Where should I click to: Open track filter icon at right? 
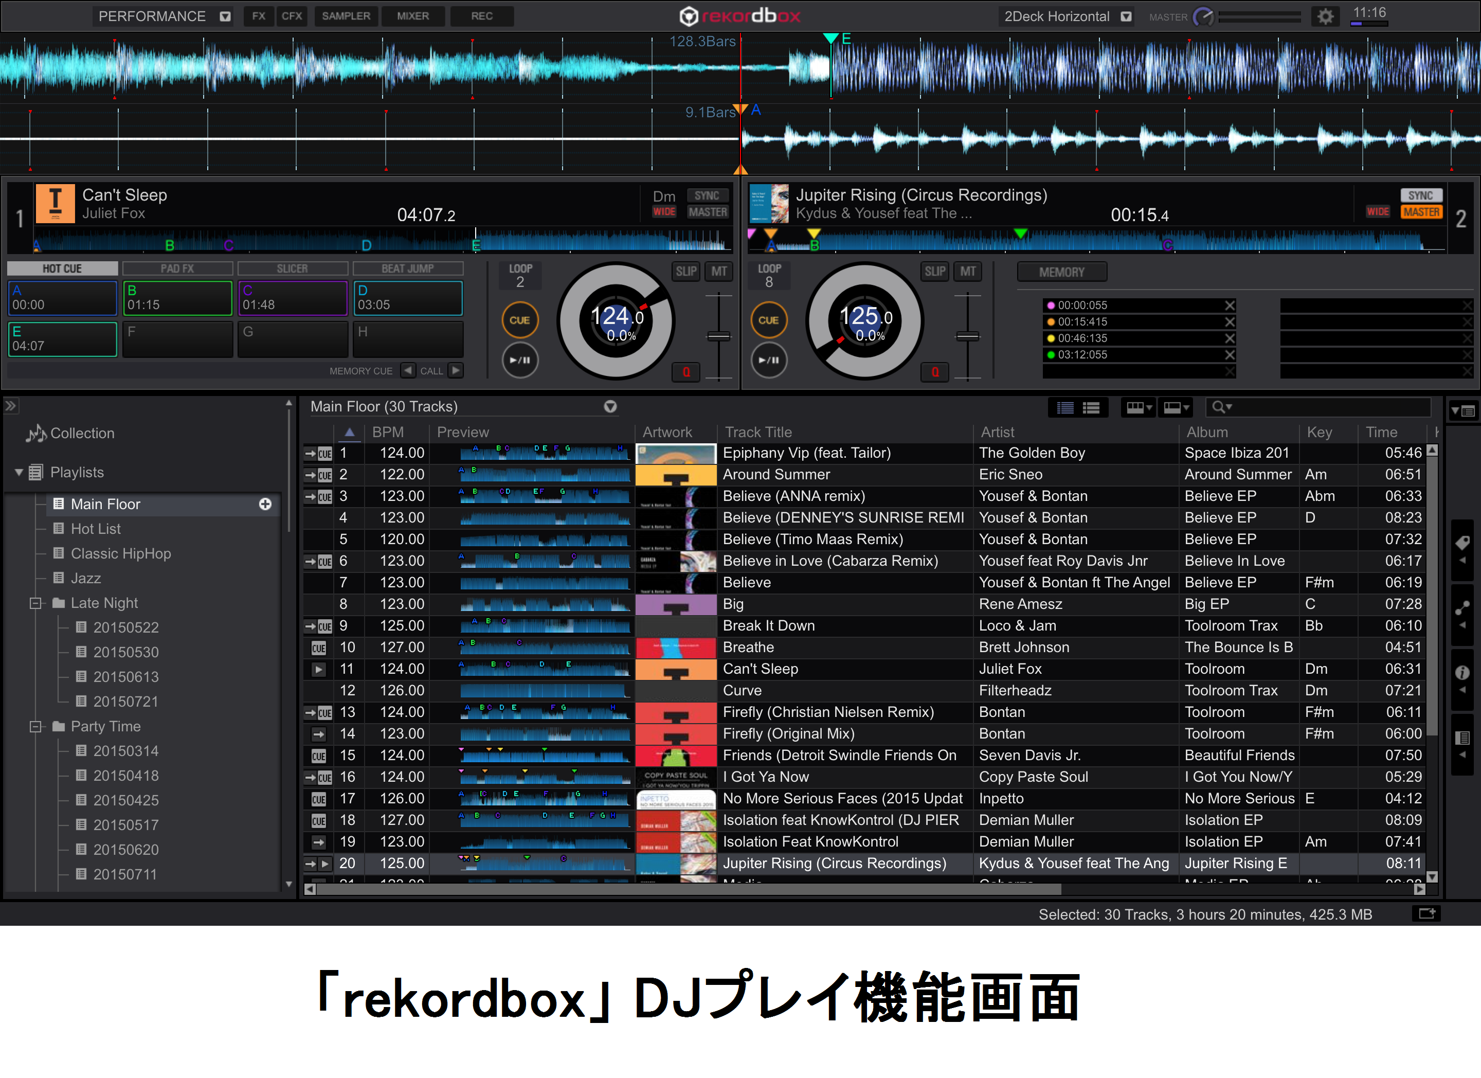[1462, 411]
